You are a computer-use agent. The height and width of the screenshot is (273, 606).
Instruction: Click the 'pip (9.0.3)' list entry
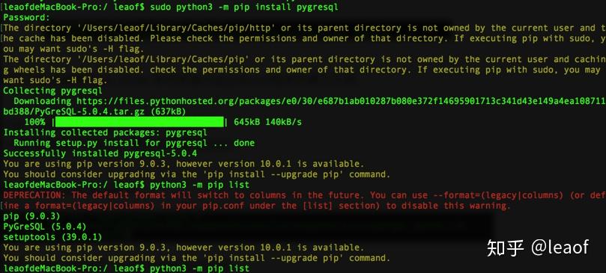click(31, 216)
